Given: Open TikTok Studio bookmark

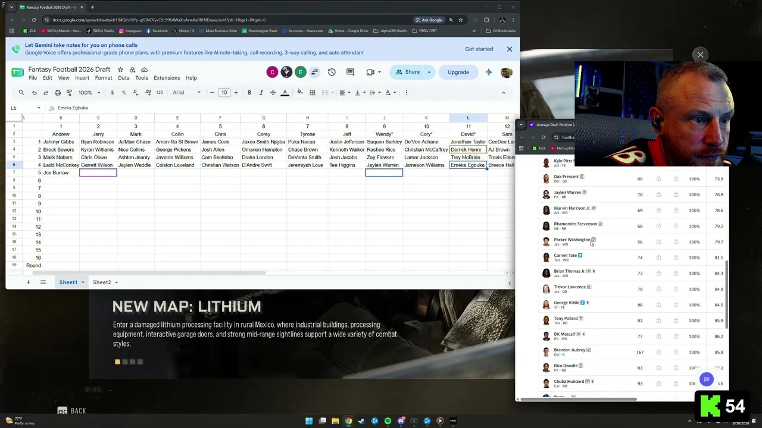Looking at the screenshot, I should (101, 31).
